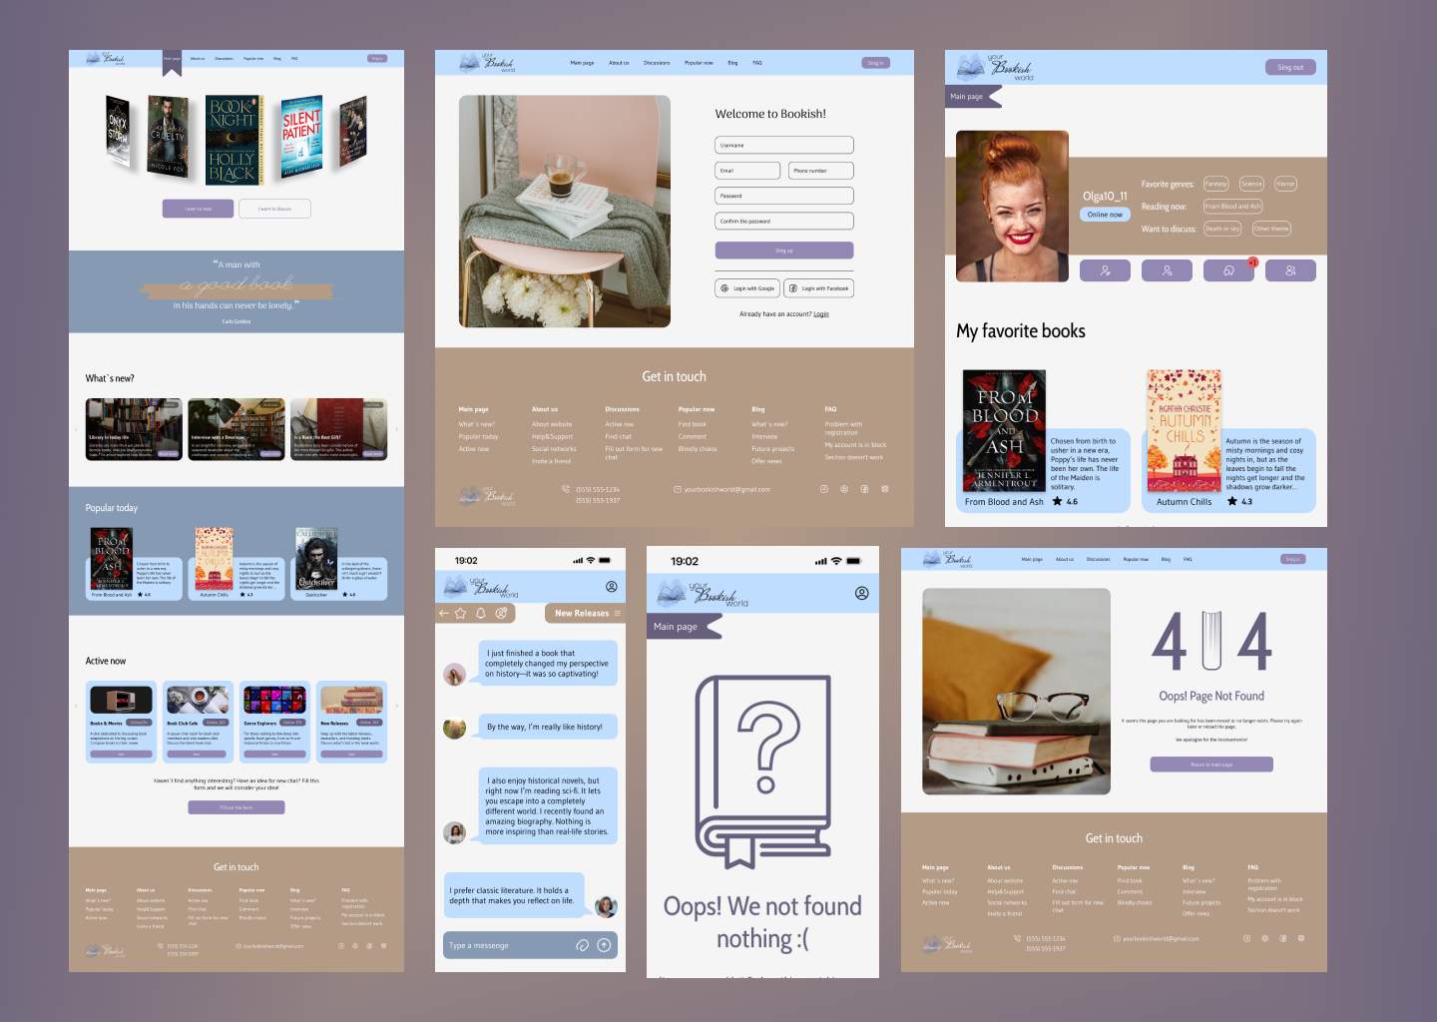Tap the star favorites icon in the chat toolbar

461,613
